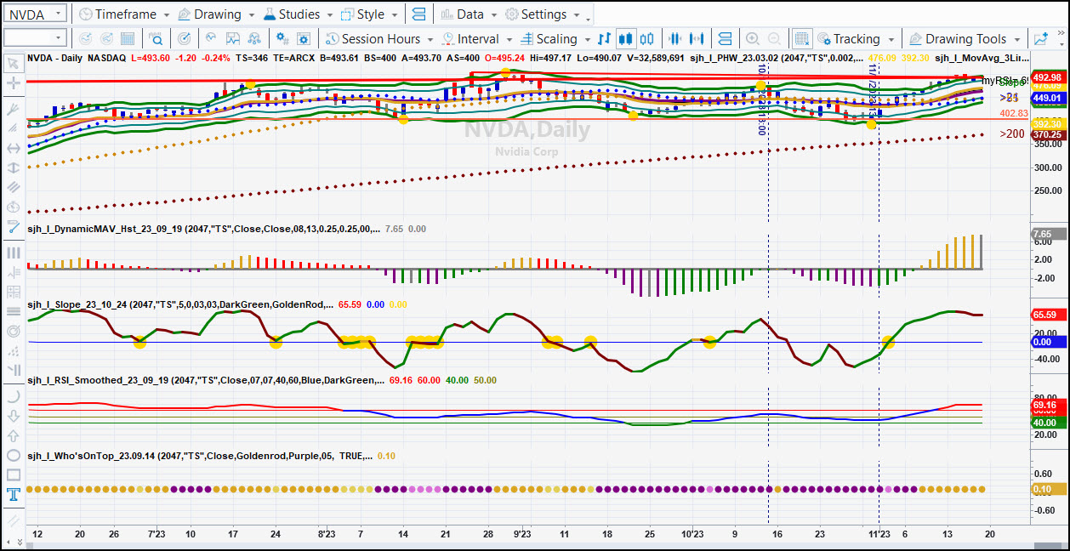This screenshot has width=1070, height=551.
Task: Click the boxed gear settings icon
Action: (x=304, y=39)
